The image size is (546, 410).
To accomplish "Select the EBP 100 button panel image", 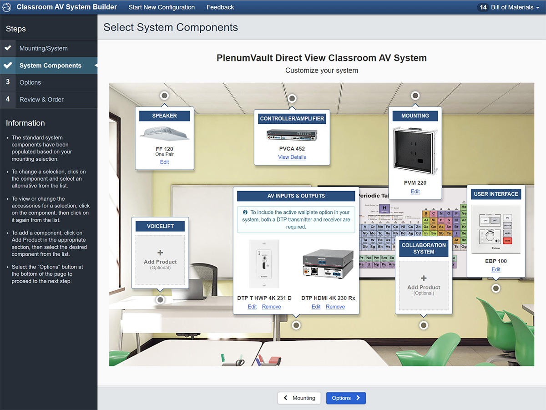I will click(496, 229).
